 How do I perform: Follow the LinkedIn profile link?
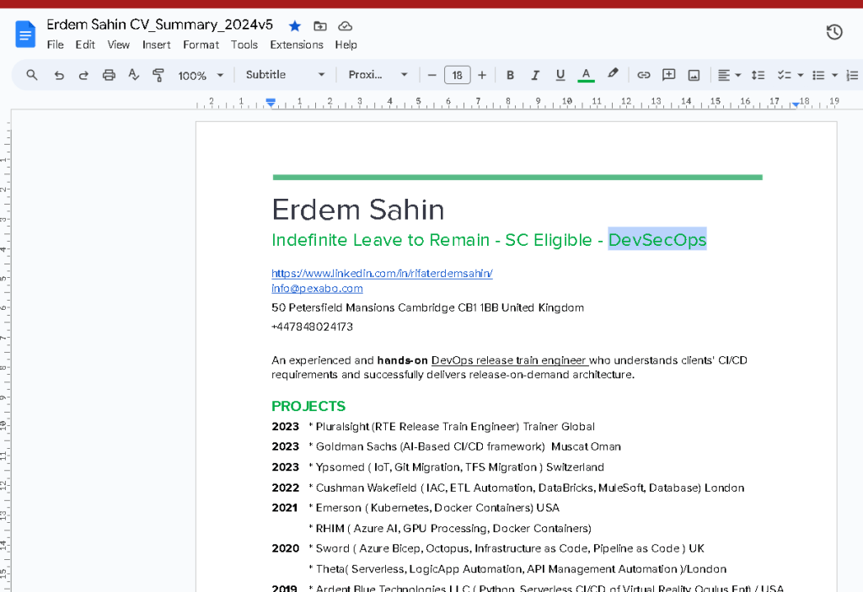[382, 273]
